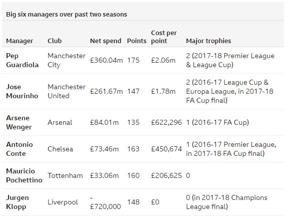Click Antonio Conte's name
Viewport: 289px width, 219px height.
(19, 149)
